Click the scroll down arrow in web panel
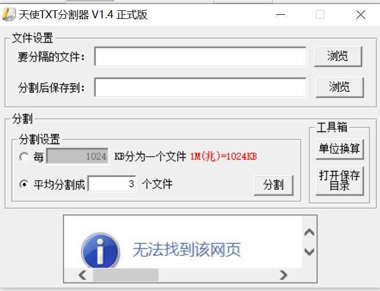The image size is (380, 291). pyautogui.click(x=310, y=252)
